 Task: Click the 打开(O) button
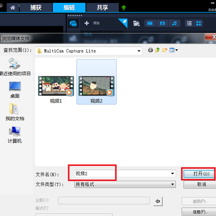coord(199,174)
